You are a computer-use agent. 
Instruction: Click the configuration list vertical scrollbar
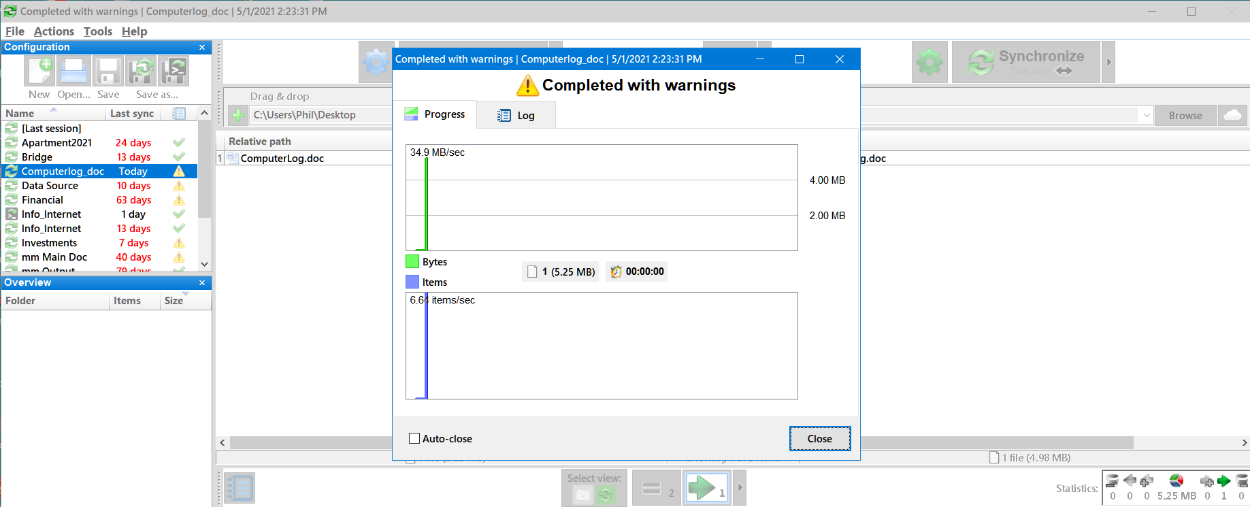click(x=204, y=170)
